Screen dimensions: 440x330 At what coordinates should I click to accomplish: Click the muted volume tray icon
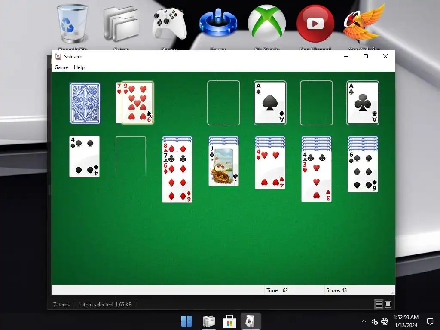point(374,321)
